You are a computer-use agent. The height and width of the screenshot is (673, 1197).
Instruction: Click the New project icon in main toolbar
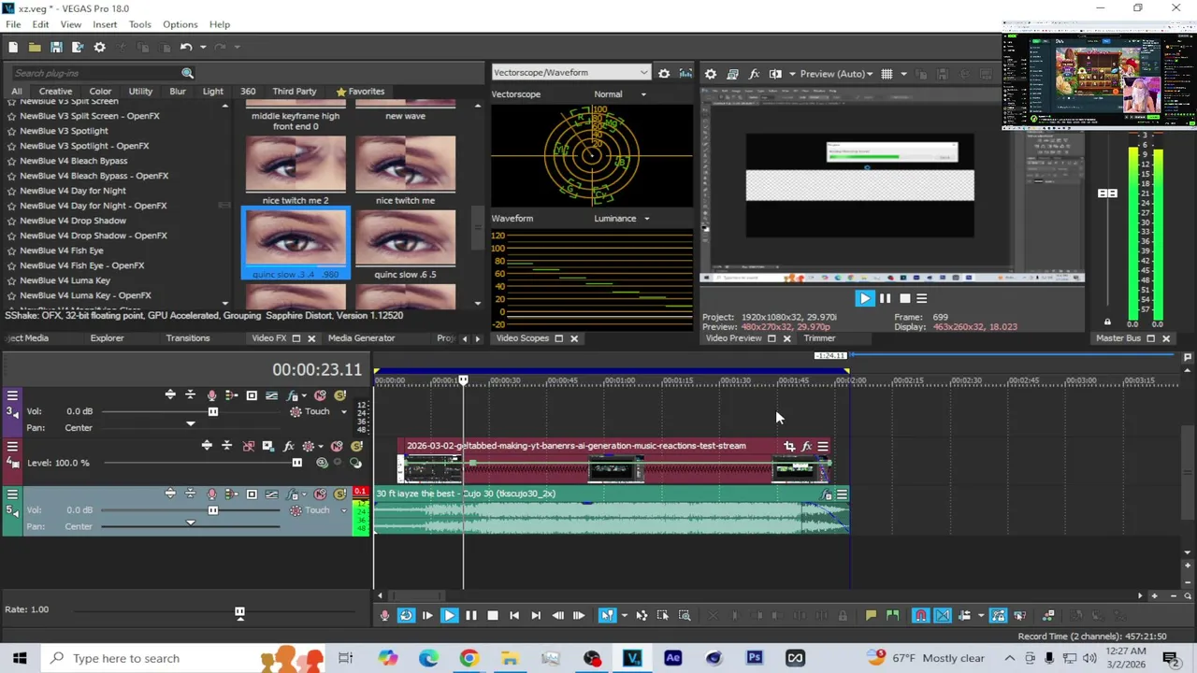13,47
